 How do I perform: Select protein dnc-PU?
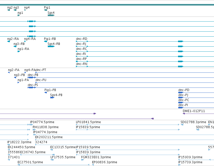pyautogui.click(x=41, y=80)
